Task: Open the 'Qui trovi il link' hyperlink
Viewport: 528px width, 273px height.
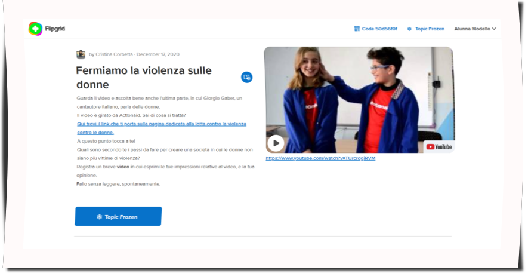Action: [x=161, y=124]
